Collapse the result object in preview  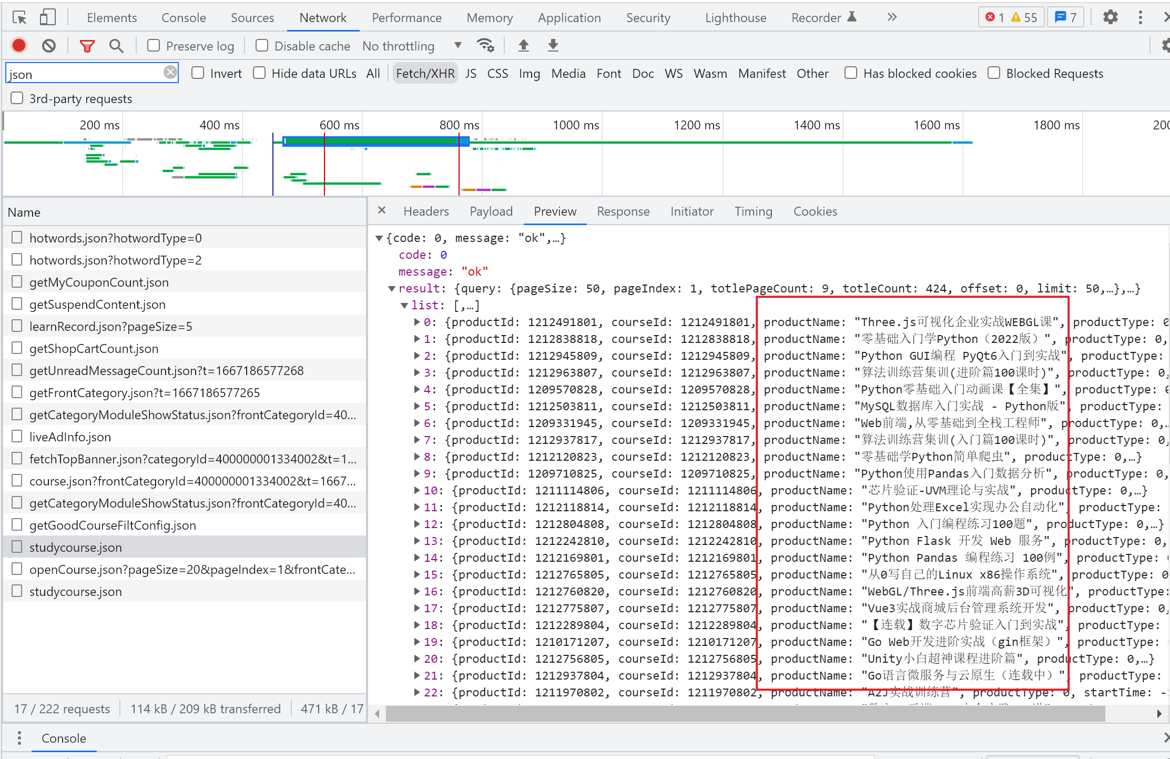tap(392, 288)
